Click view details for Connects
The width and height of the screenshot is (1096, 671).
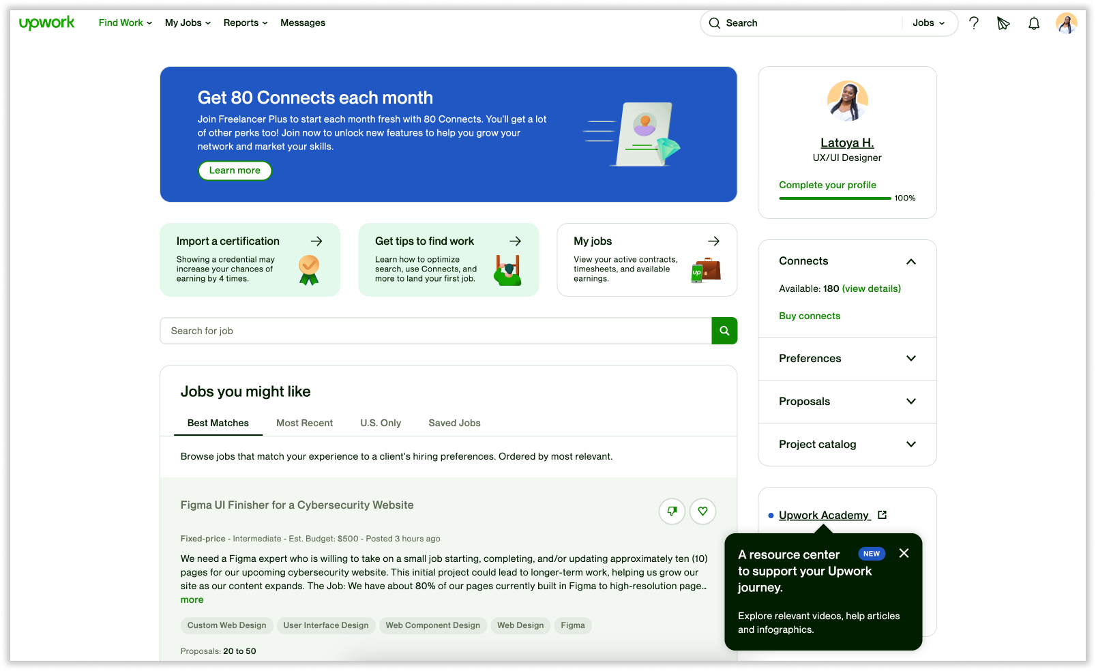click(872, 288)
